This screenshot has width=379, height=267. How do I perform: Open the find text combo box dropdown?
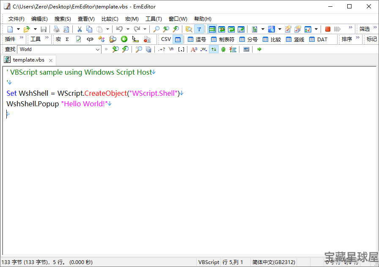97,49
